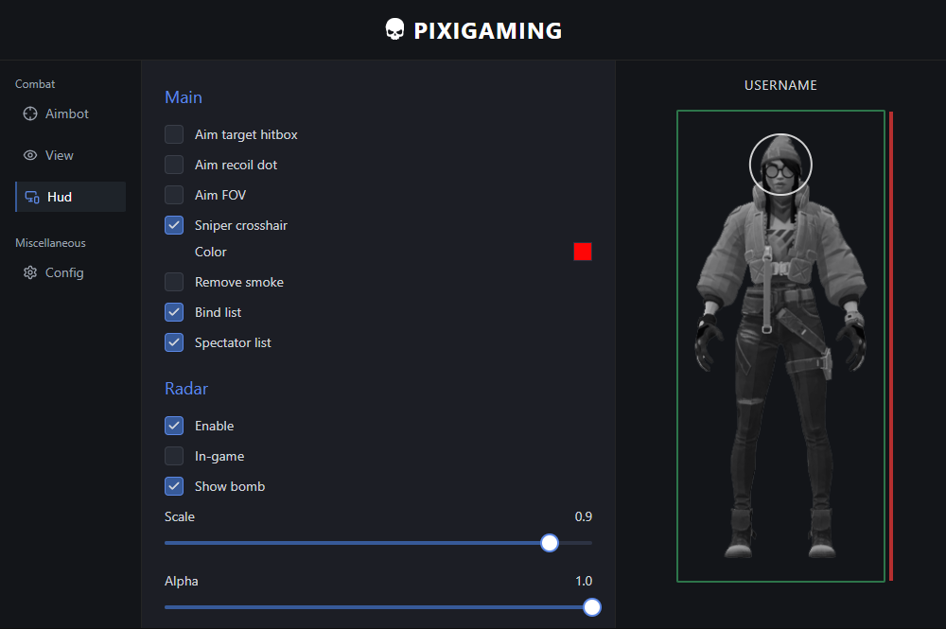This screenshot has height=629, width=946.
Task: Click the Scale slider handle
Action: [550, 543]
